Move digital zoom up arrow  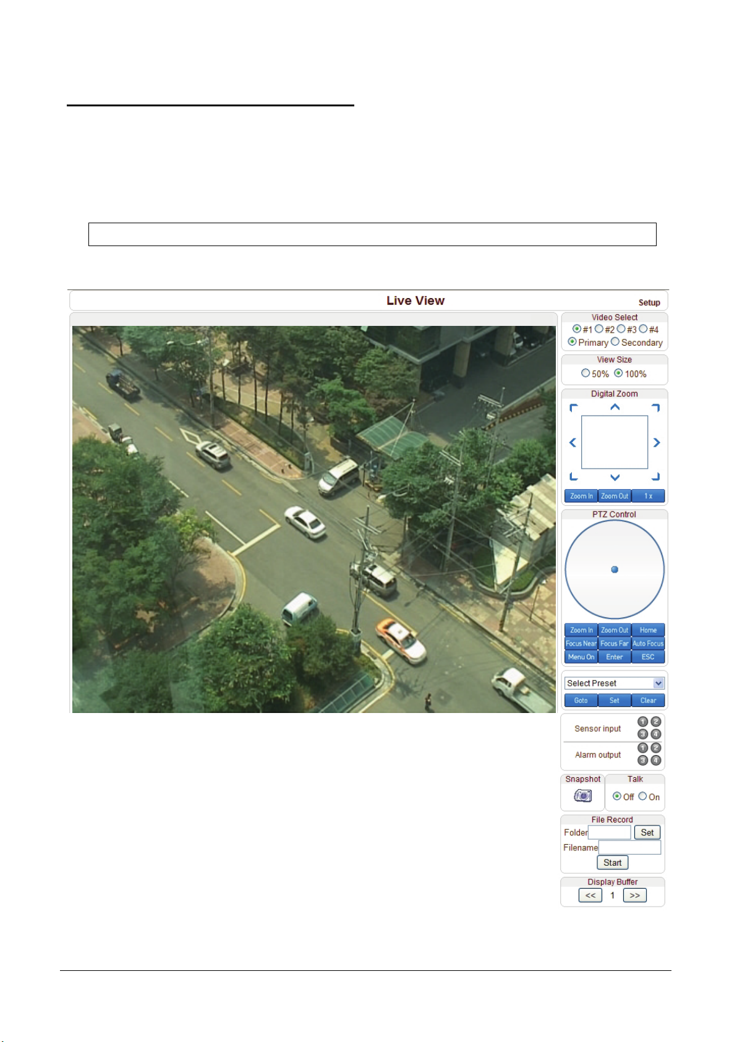coord(615,407)
